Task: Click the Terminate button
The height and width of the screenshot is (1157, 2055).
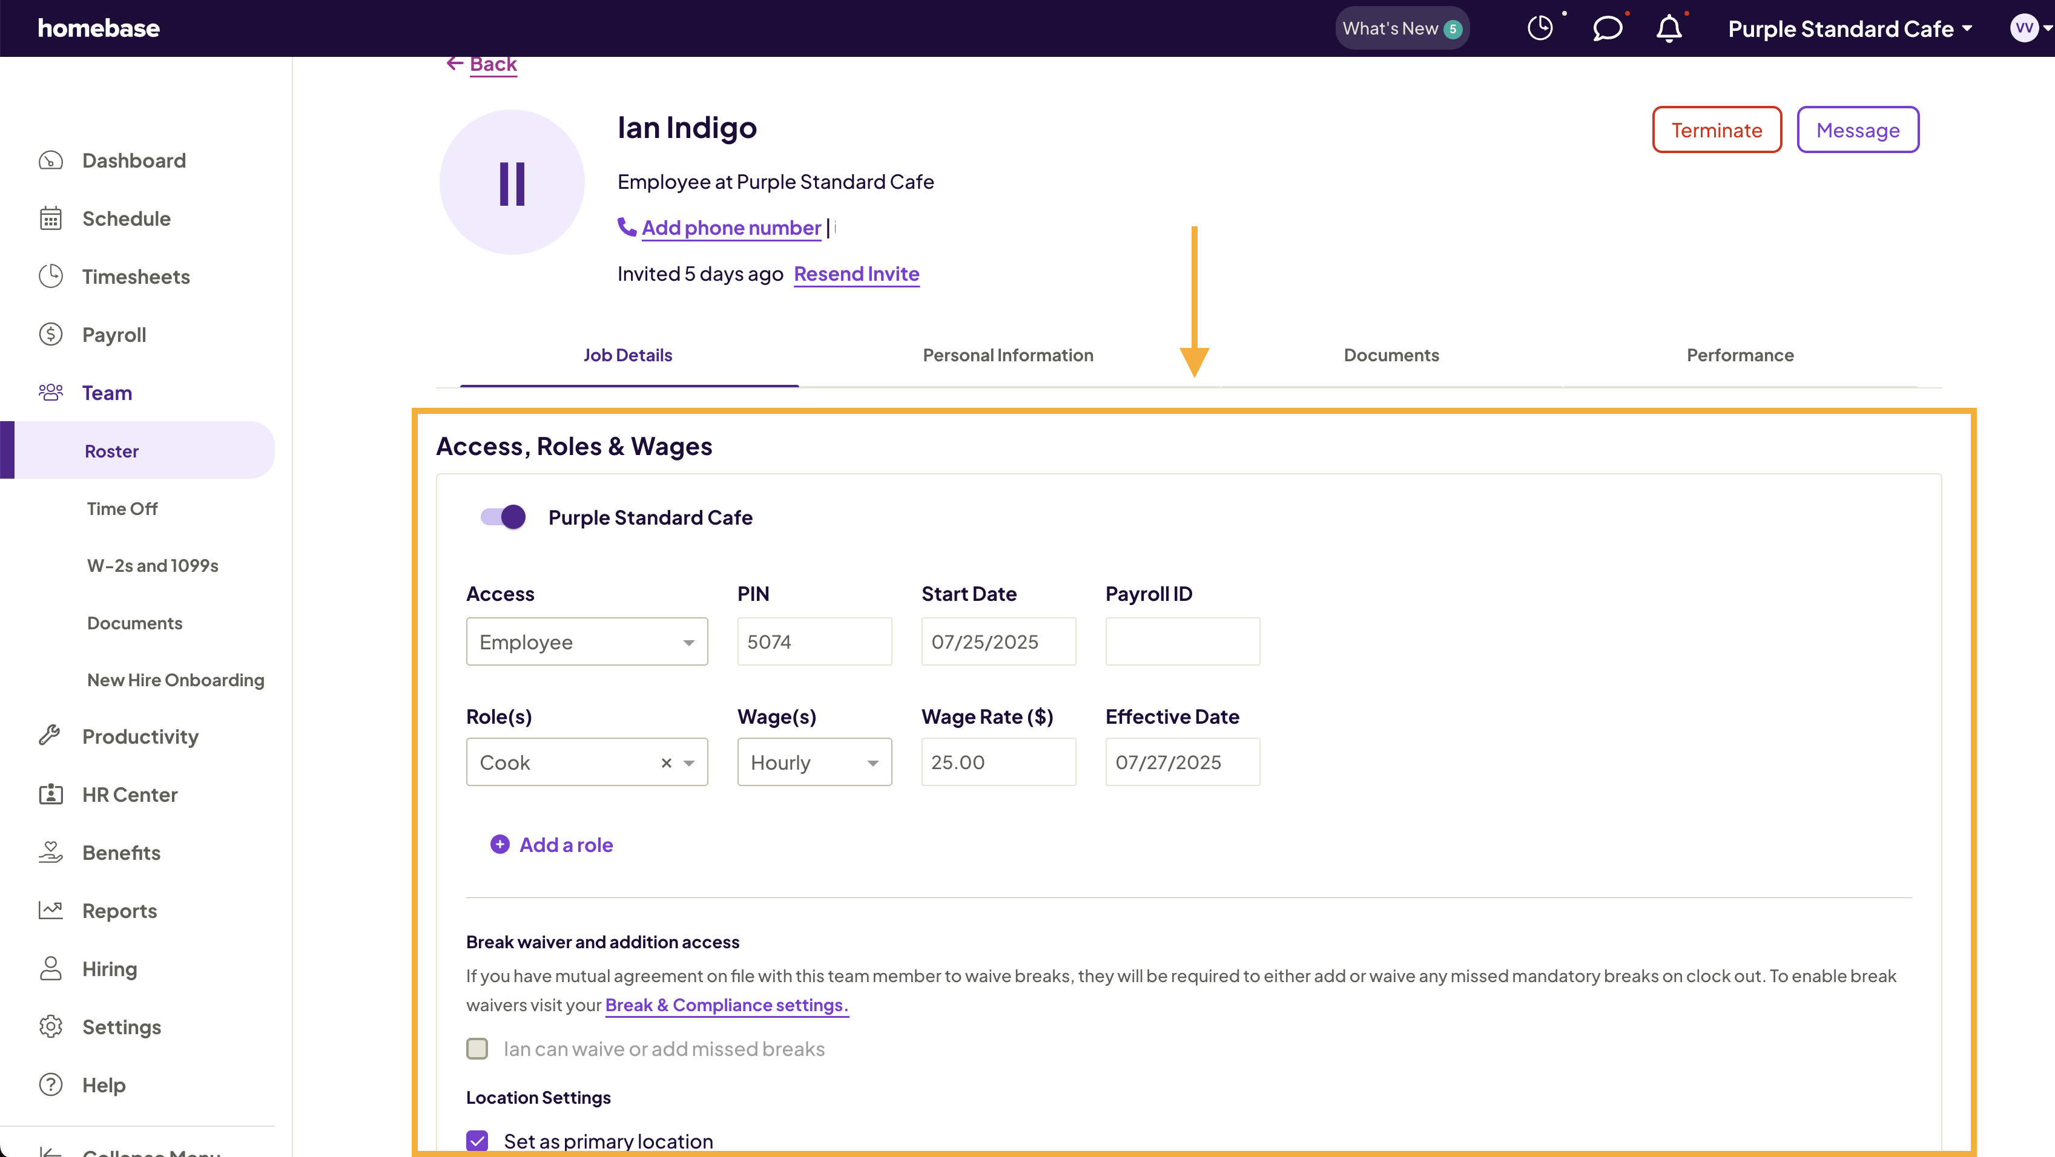Action: pyautogui.click(x=1717, y=129)
